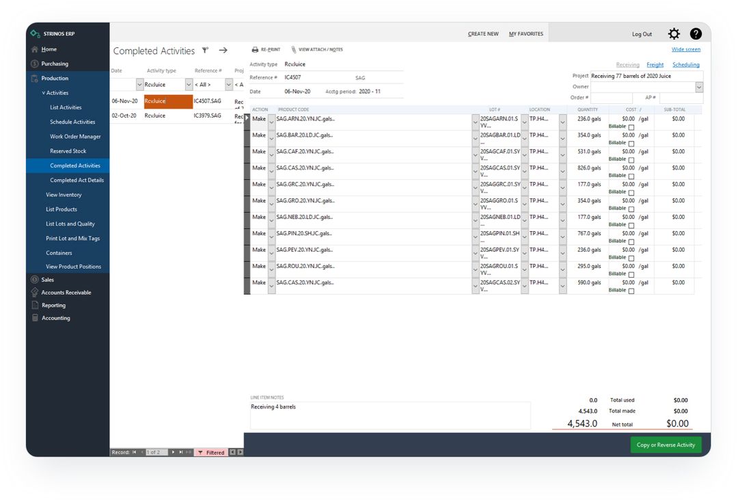Open the RcvJuice activity type filter dropdown

[188, 84]
